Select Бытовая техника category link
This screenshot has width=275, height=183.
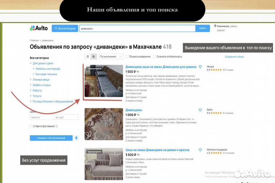coord(46,74)
